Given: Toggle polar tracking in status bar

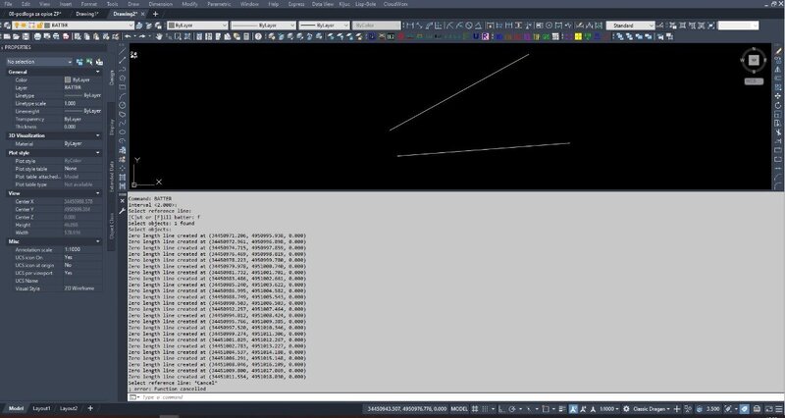Looking at the screenshot, I should coord(512,409).
